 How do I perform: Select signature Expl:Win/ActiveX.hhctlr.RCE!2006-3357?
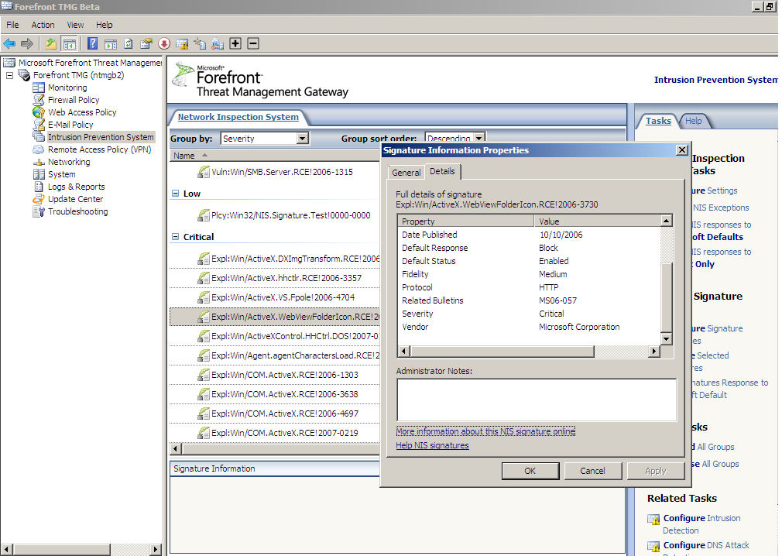click(286, 278)
